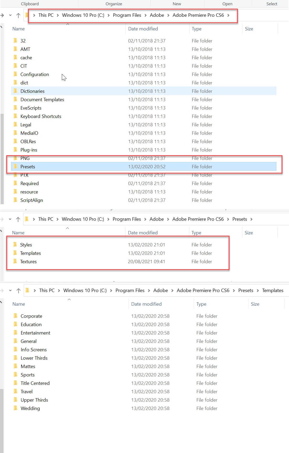The width and height of the screenshot is (289, 453).
Task: Click the Lower Thirds folder icon
Action: tap(16, 358)
